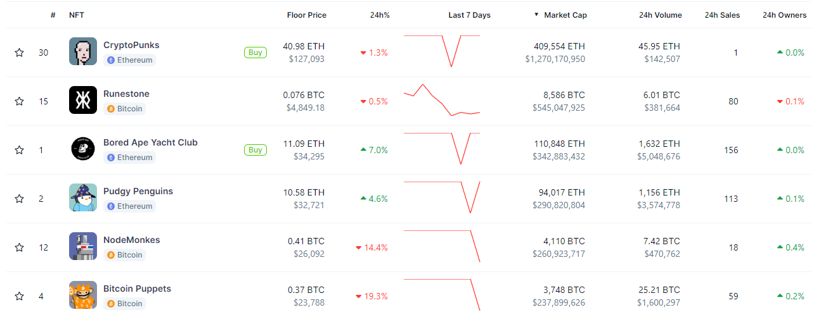
Task: Select the 24h Owners column header
Action: [x=784, y=15]
